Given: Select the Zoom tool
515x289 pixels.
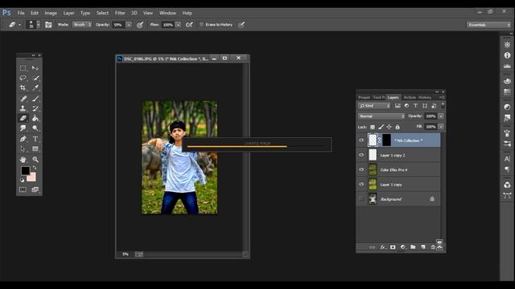Looking at the screenshot, I should click(35, 160).
